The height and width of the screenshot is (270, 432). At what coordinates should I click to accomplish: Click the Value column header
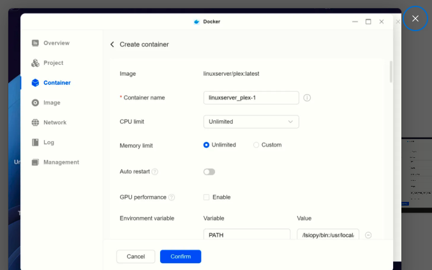[304, 218]
